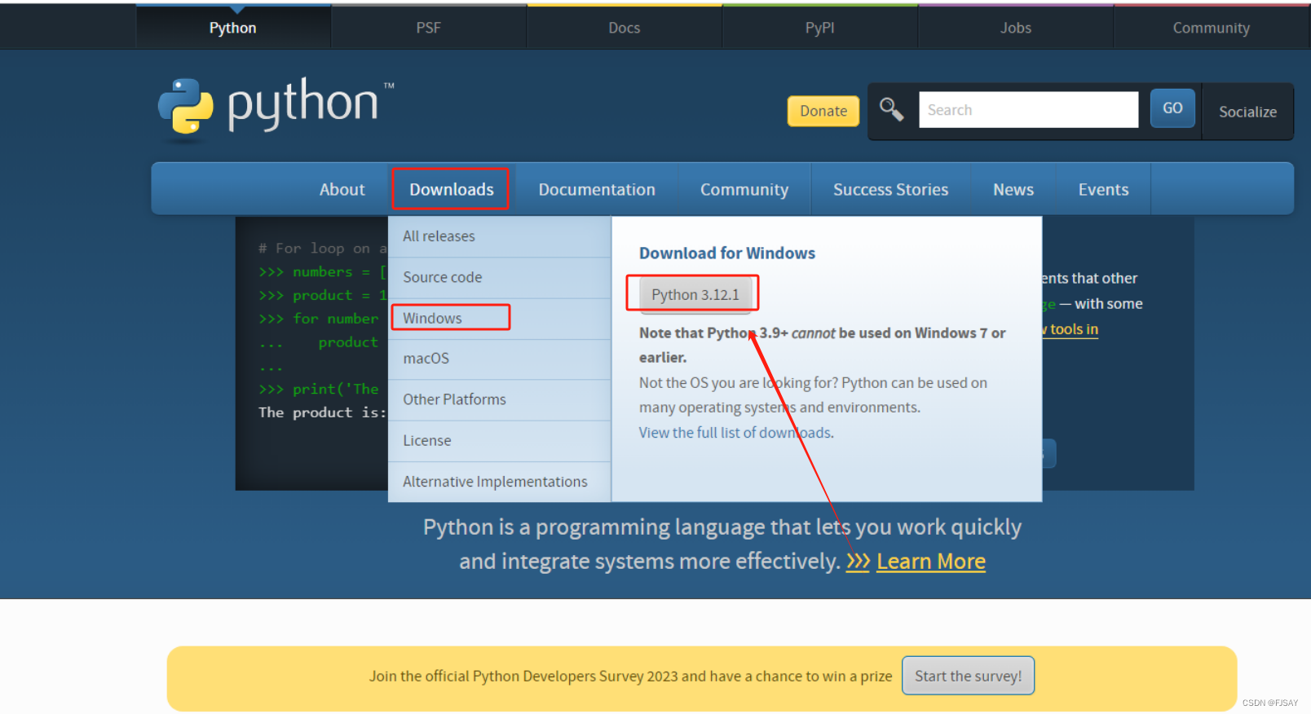
Task: Open the News navigation menu
Action: click(x=1013, y=189)
